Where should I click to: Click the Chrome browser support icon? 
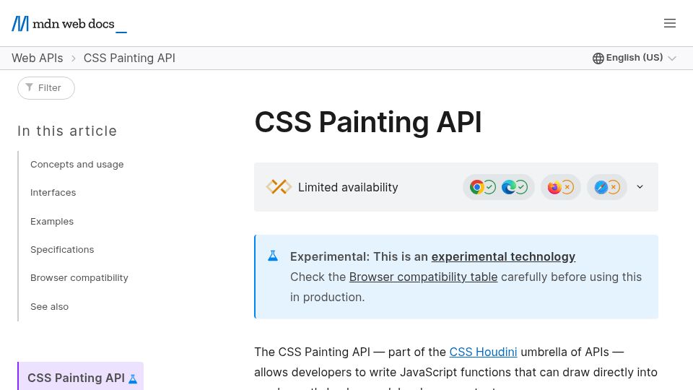coord(476,187)
